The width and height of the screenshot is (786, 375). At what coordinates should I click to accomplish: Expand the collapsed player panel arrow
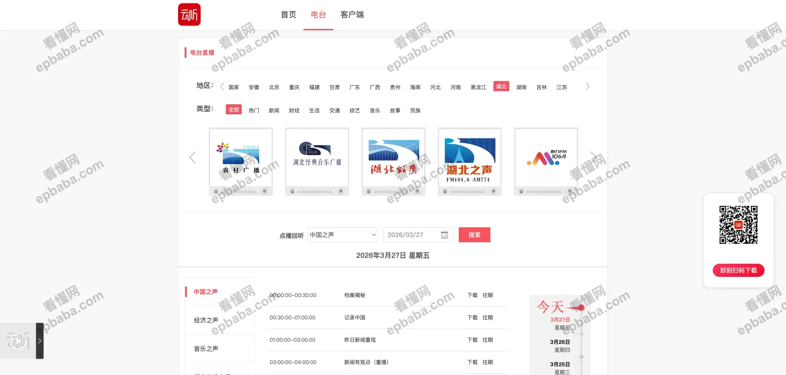coord(39,341)
